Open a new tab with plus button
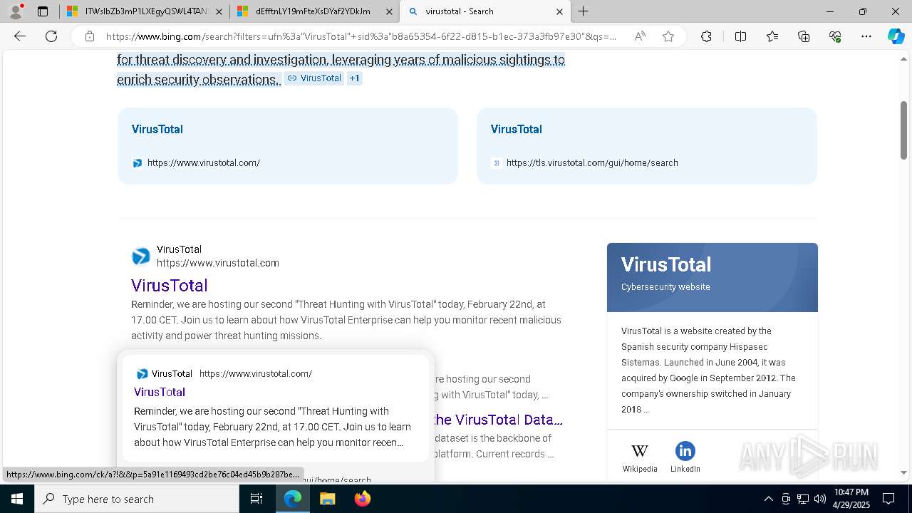 point(584,11)
